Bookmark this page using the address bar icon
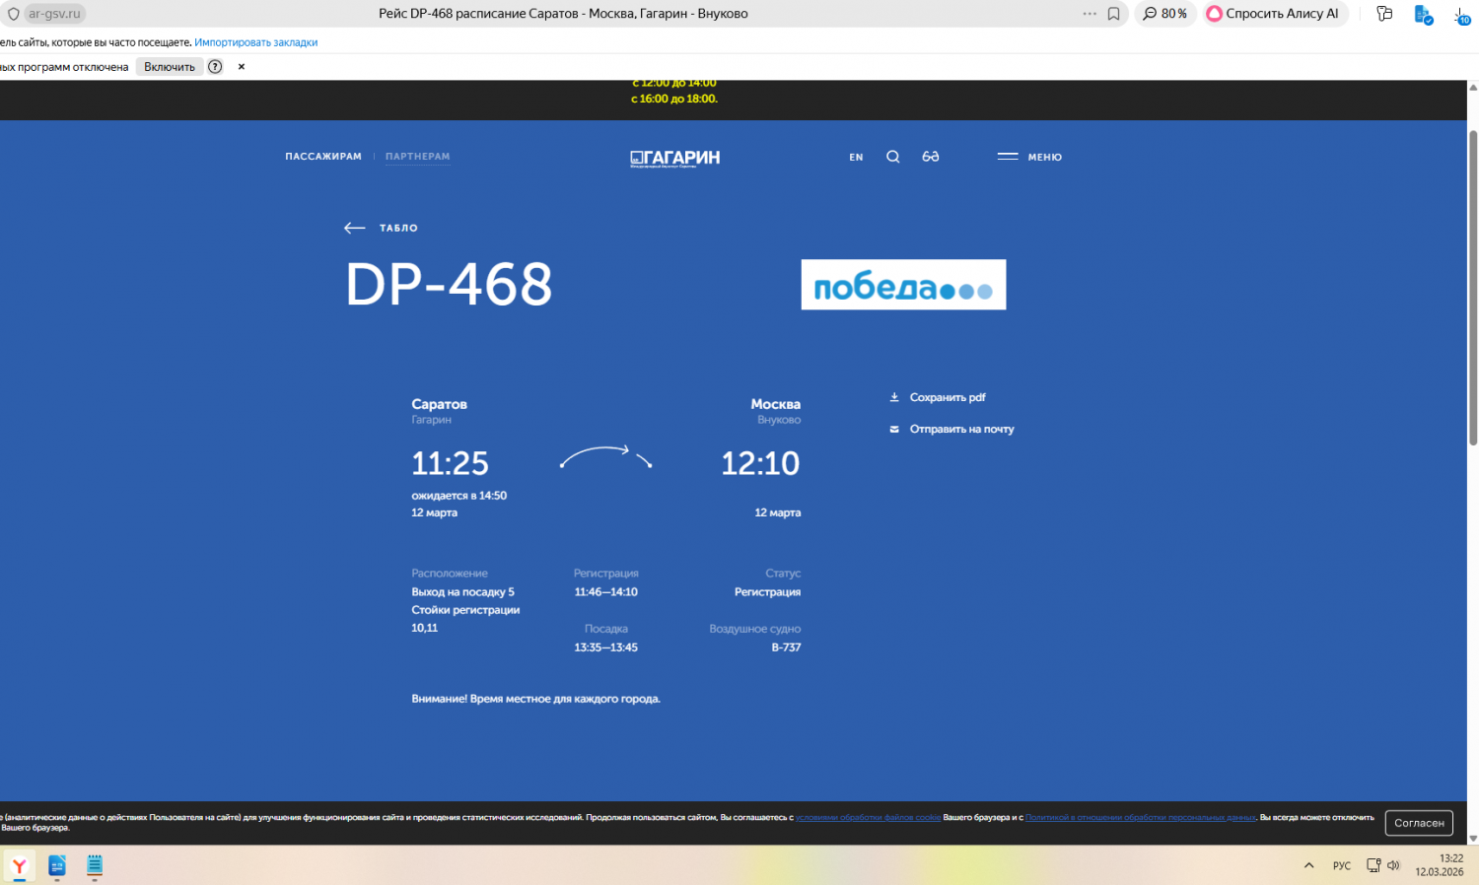Screen dimensions: 1479x885 click(x=1113, y=14)
